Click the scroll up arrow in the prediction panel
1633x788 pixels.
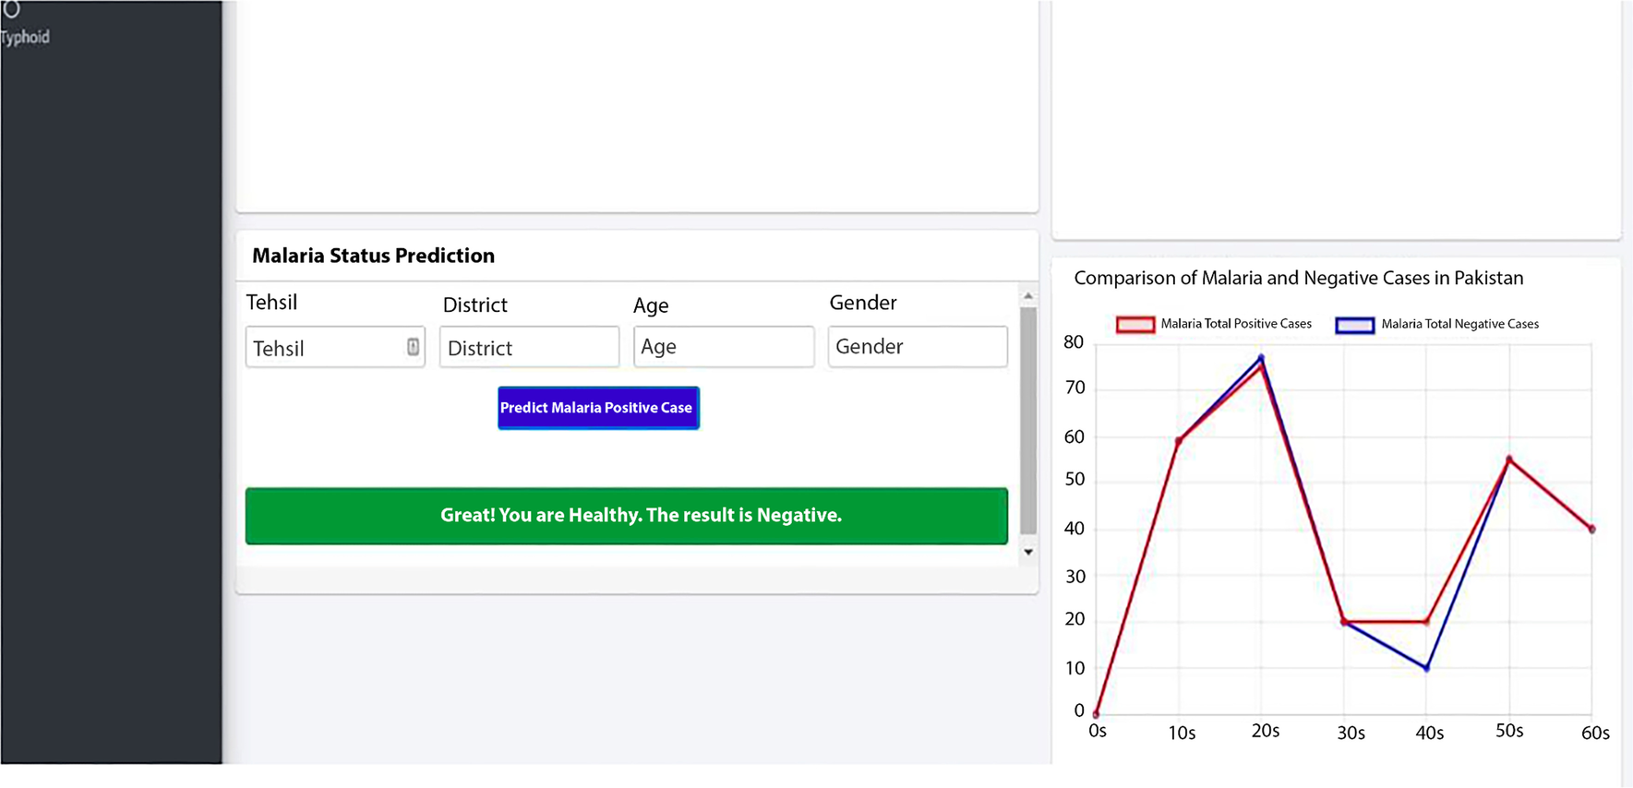[1028, 296]
